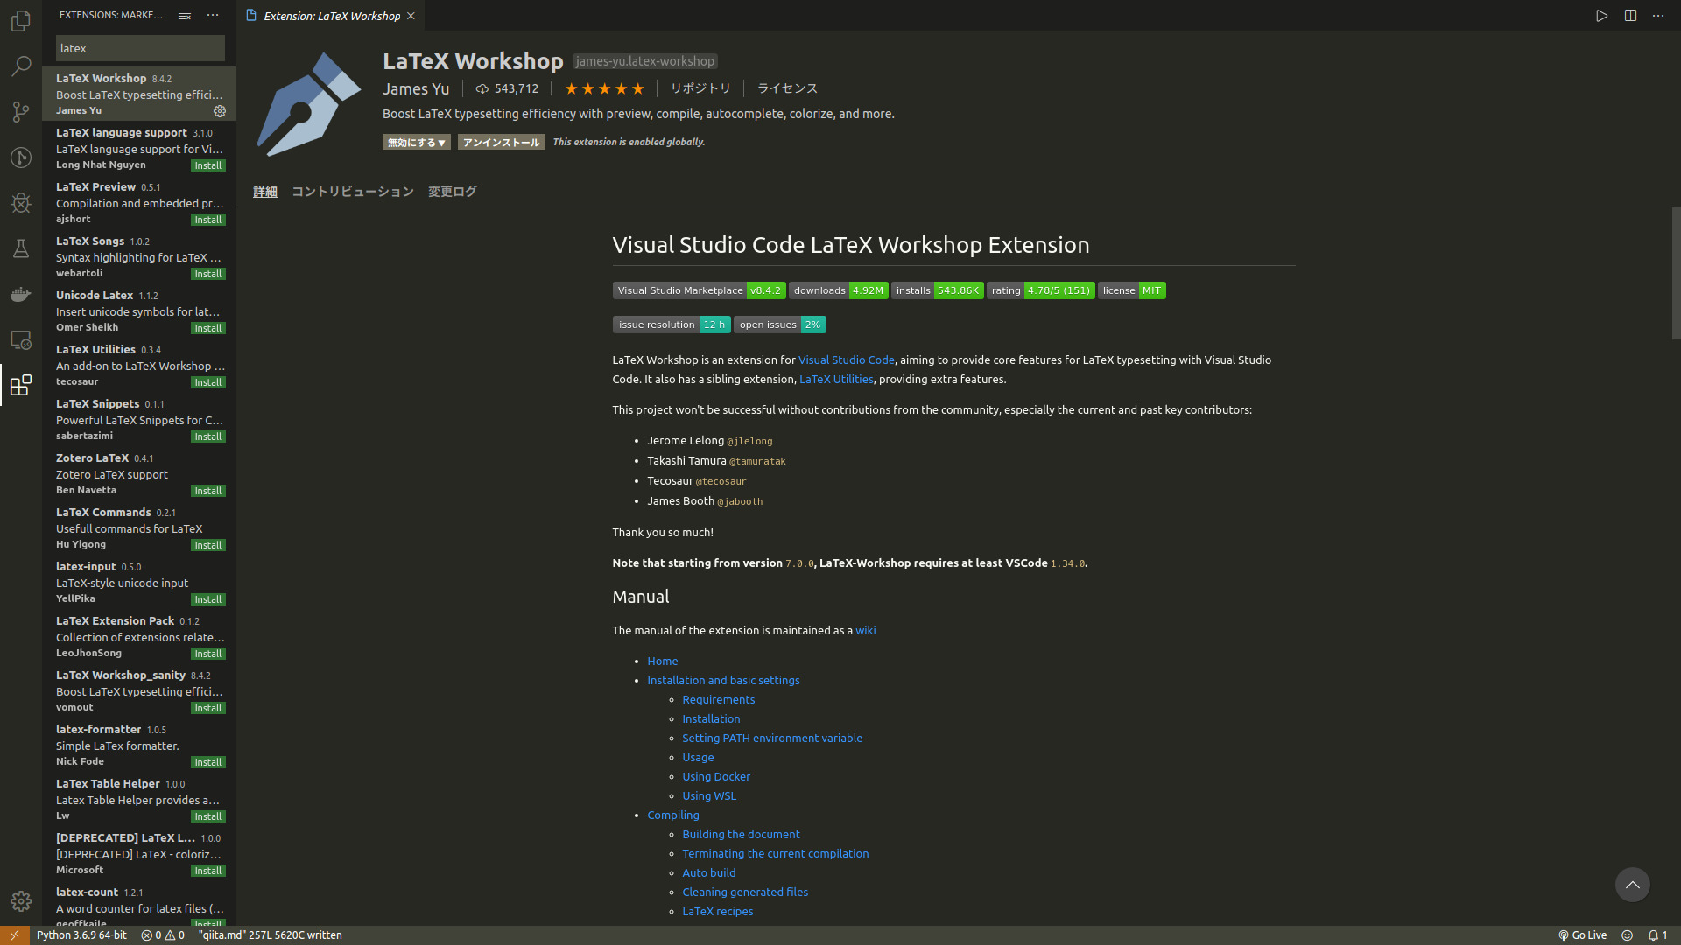Open the Run and Debug bug icon

tap(21, 203)
